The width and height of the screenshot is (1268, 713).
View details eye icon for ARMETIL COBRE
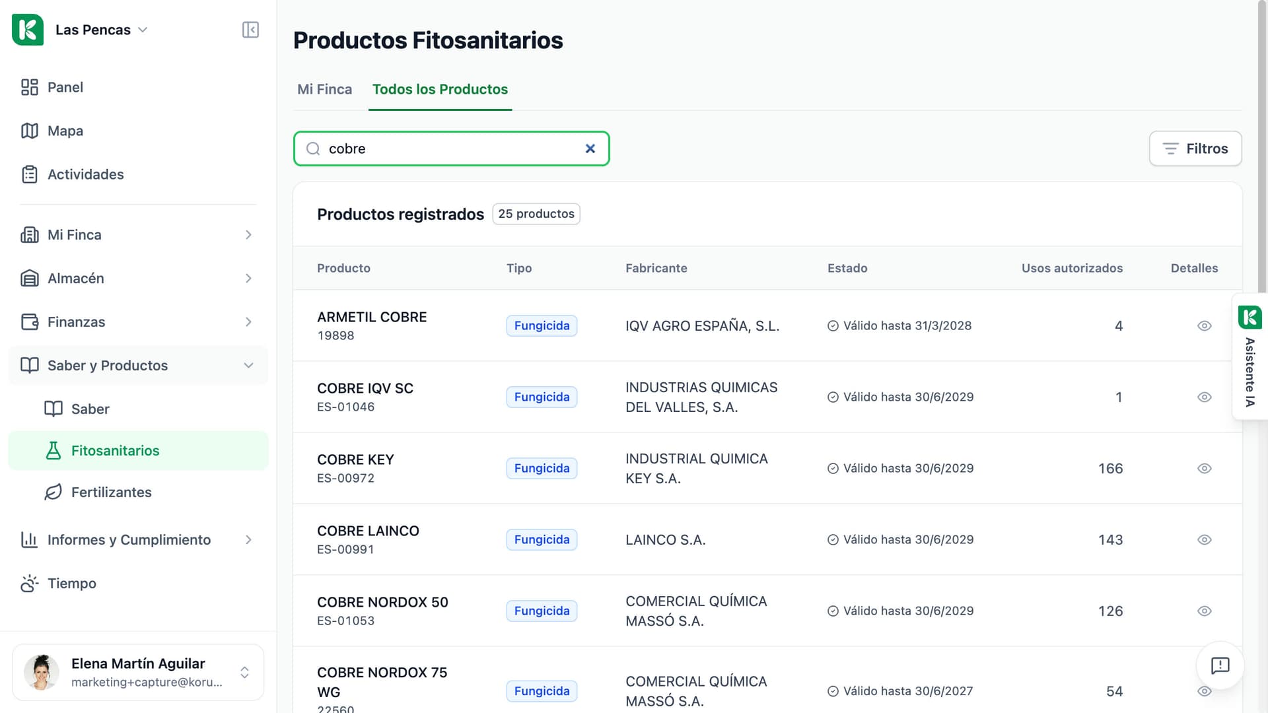pos(1205,326)
